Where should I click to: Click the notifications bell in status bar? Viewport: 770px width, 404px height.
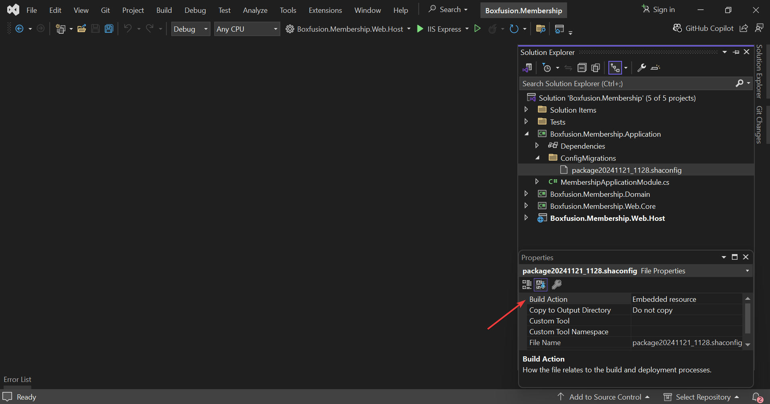click(757, 397)
